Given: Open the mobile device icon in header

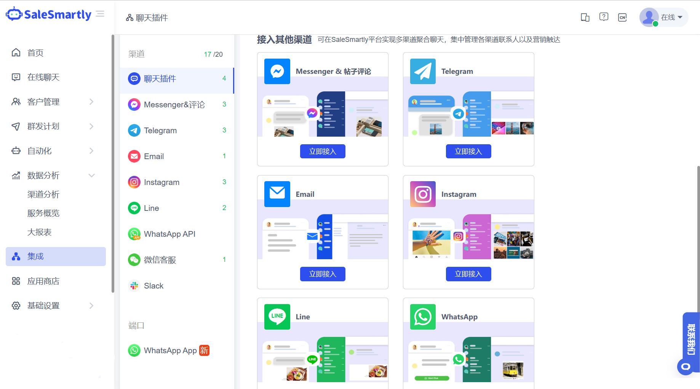Looking at the screenshot, I should [x=585, y=17].
